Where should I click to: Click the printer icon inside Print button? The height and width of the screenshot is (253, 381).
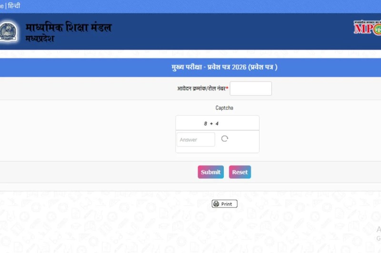pyautogui.click(x=216, y=204)
